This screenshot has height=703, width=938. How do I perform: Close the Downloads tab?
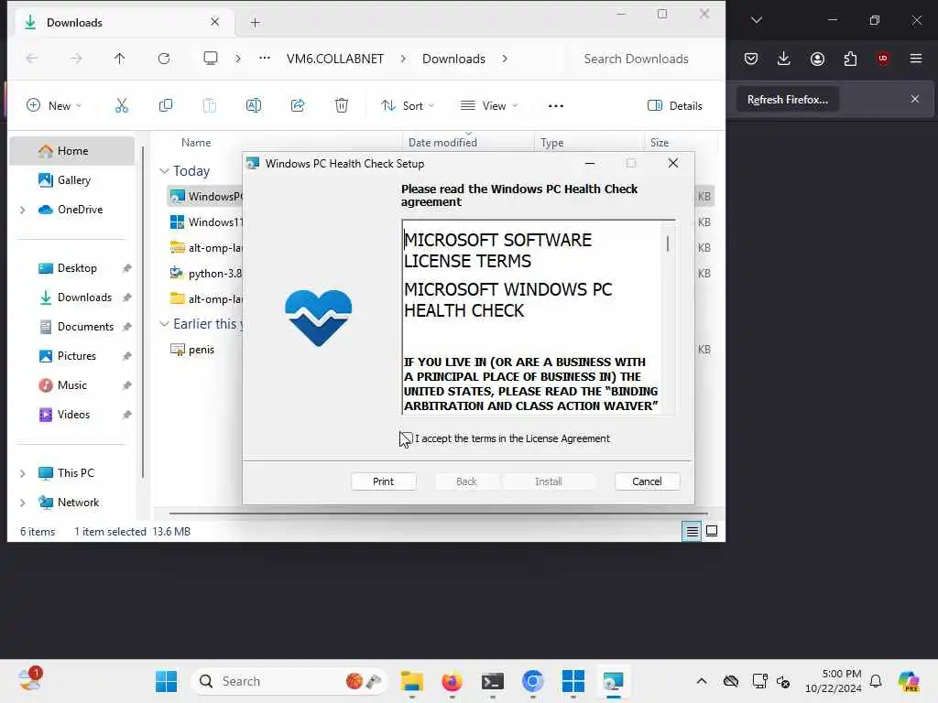[x=214, y=22]
